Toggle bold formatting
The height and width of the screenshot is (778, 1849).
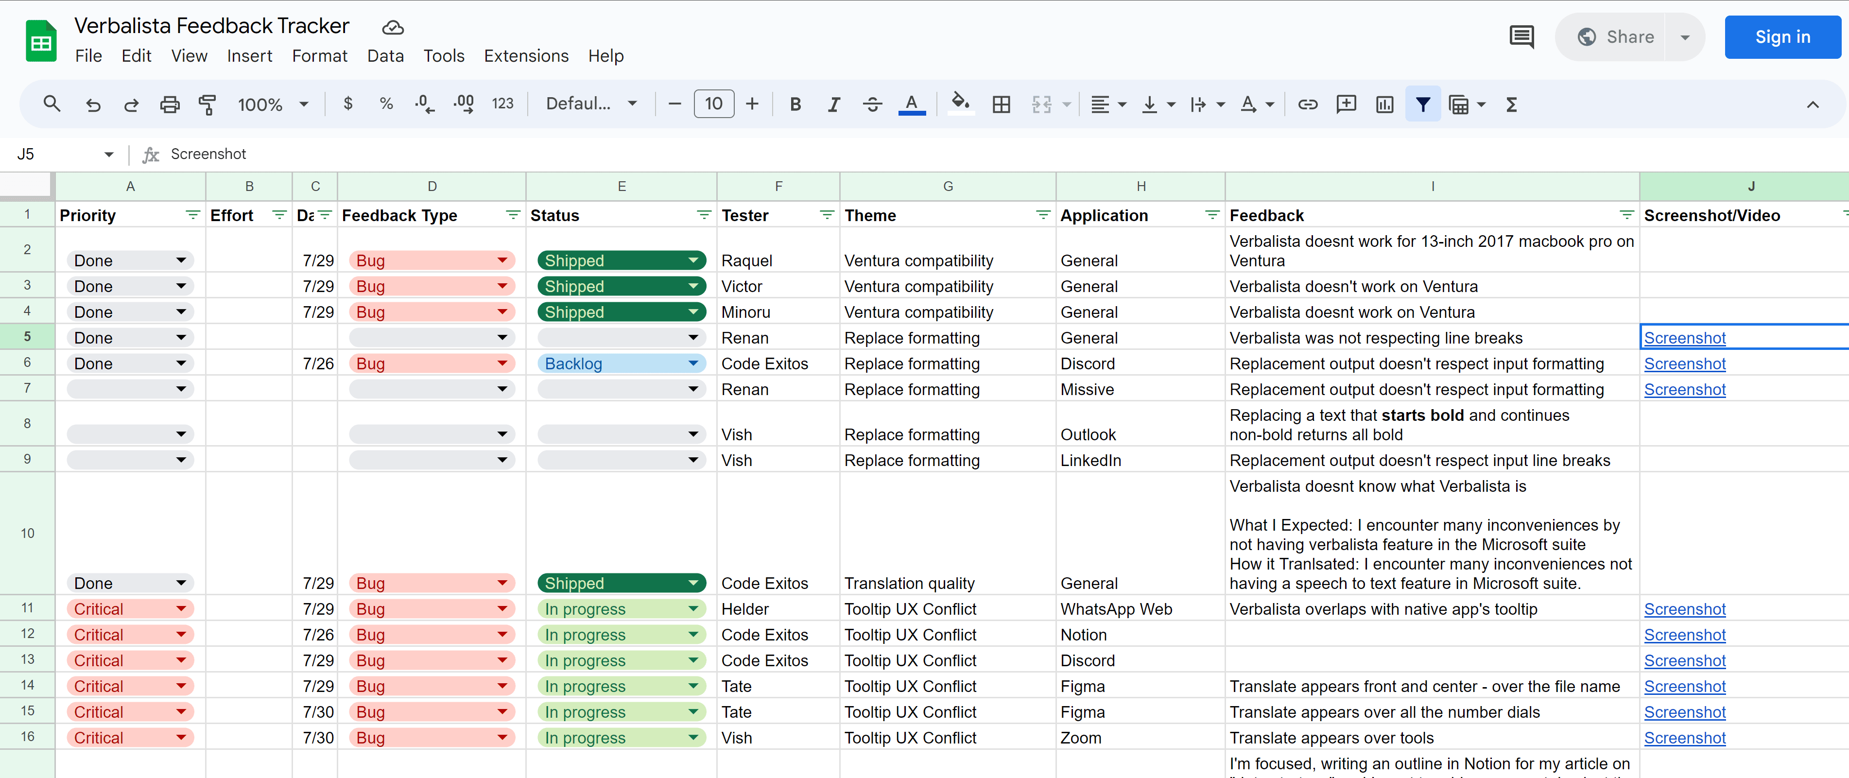795,104
